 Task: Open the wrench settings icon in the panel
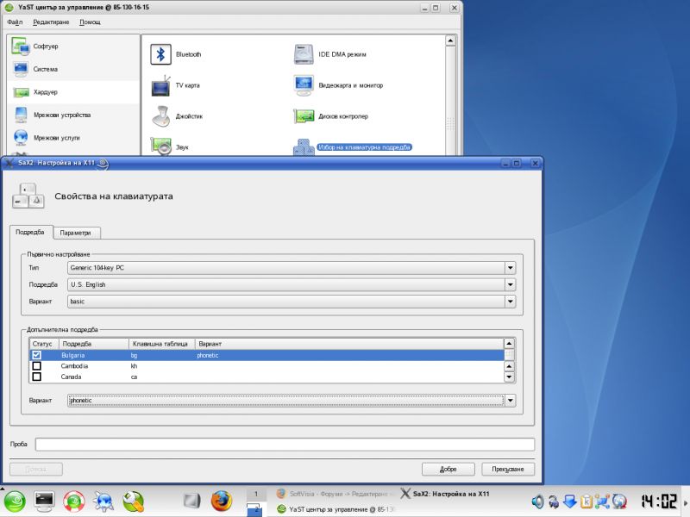[x=134, y=501]
